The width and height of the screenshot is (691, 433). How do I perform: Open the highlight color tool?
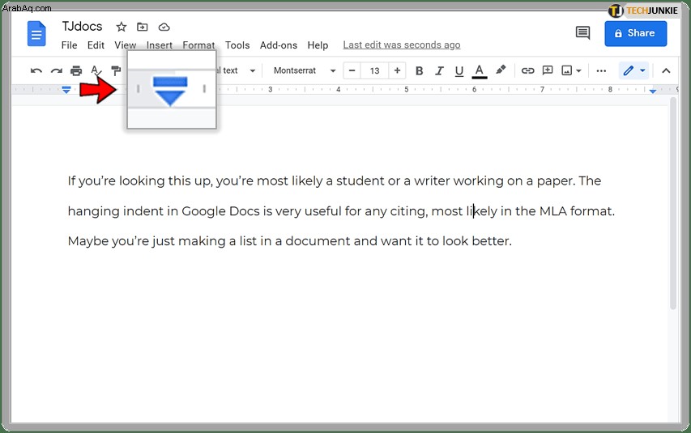(x=500, y=70)
